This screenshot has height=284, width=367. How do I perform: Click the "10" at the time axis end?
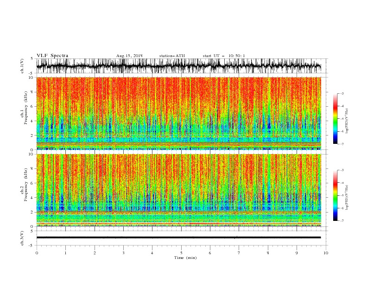point(326,253)
